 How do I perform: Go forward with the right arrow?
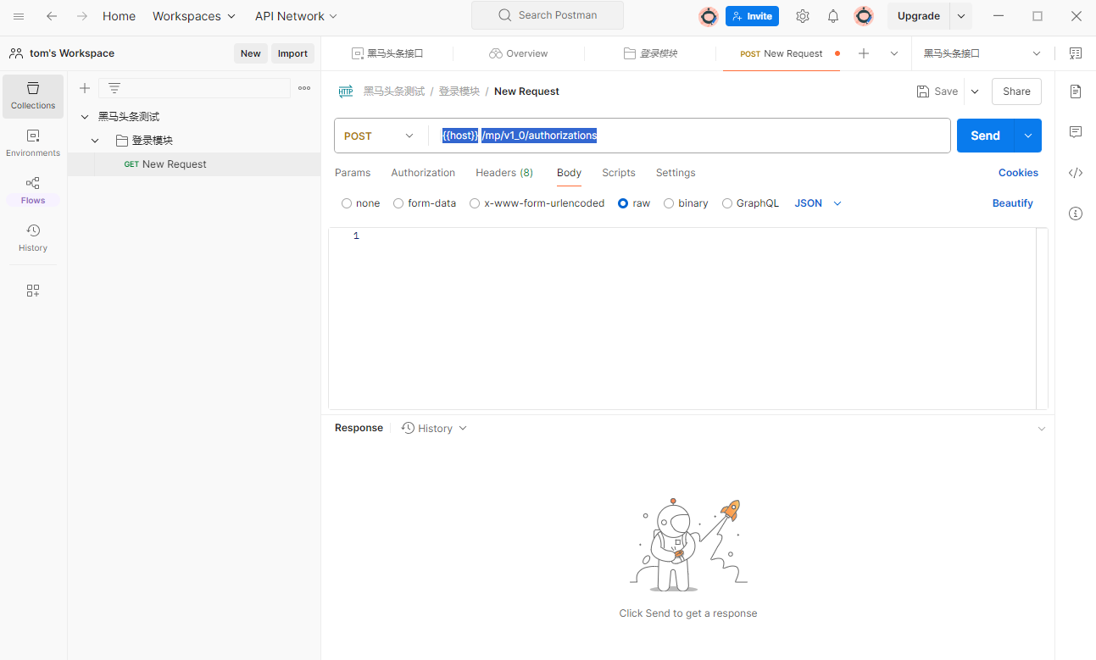tap(82, 16)
